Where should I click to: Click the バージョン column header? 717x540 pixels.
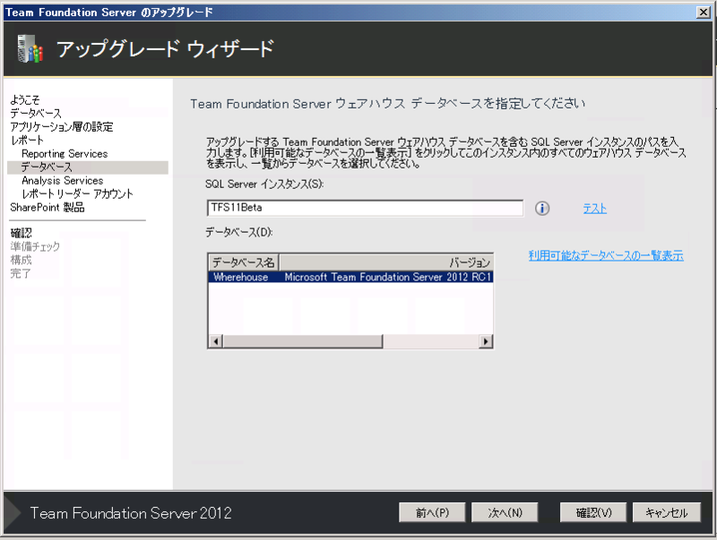pyautogui.click(x=386, y=262)
